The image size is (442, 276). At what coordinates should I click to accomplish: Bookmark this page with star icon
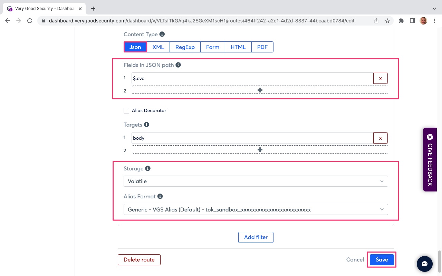[387, 21]
